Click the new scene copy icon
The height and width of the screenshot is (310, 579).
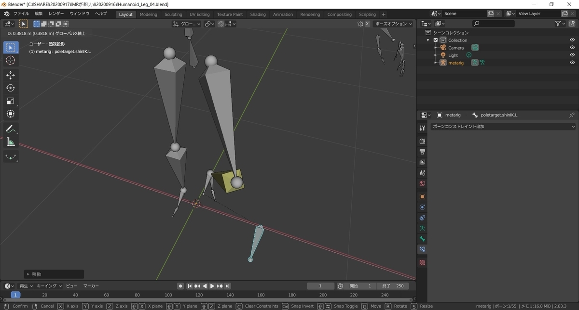click(x=491, y=13)
